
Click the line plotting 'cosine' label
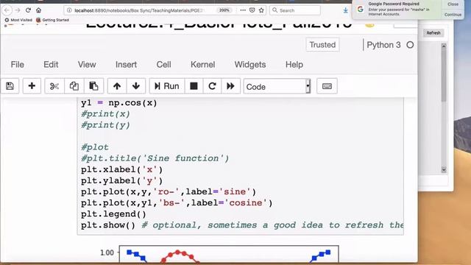177,203
